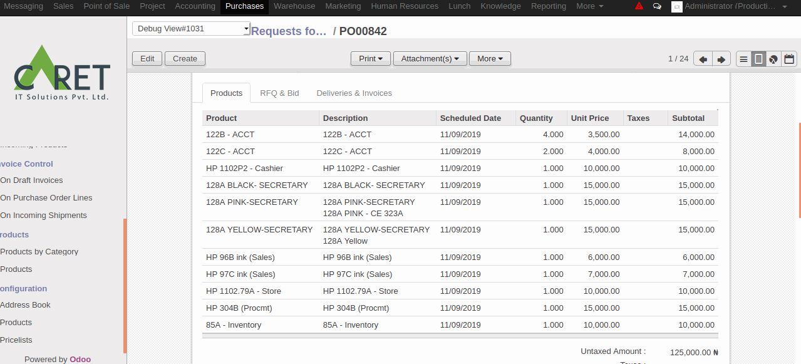Open the More actions dropdown
The image size is (801, 364).
tap(490, 59)
